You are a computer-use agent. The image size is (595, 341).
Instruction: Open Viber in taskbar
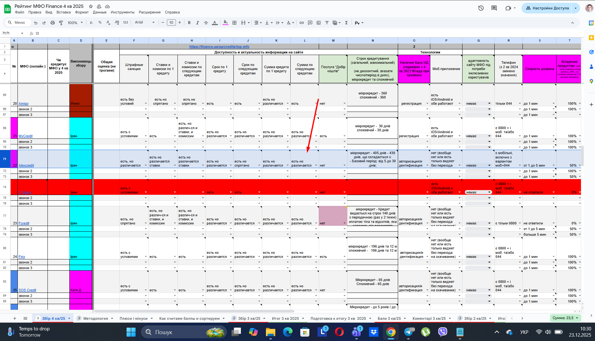pyautogui.click(x=442, y=332)
